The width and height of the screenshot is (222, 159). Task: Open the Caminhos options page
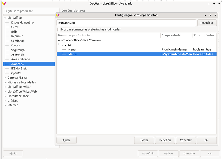click(18, 41)
